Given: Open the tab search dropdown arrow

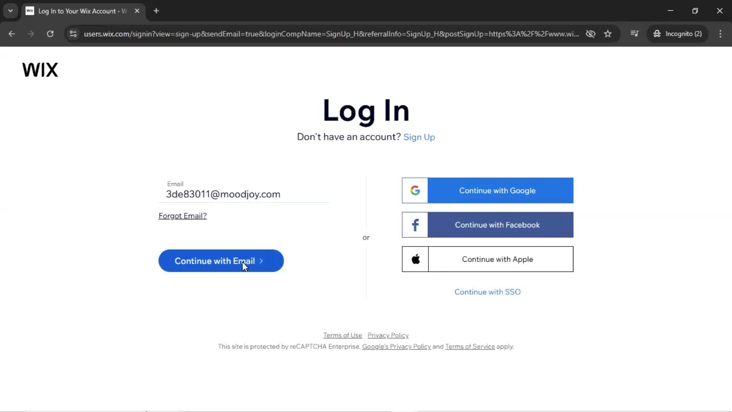Looking at the screenshot, I should (11, 11).
